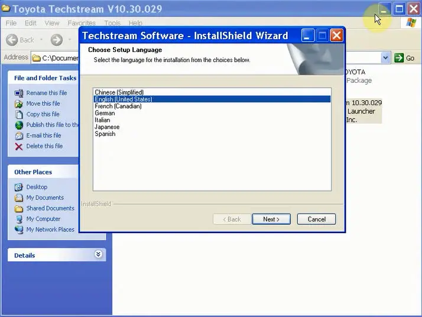The image size is (422, 317).
Task: Cancel the InstallShield wizard
Action: 317,219
